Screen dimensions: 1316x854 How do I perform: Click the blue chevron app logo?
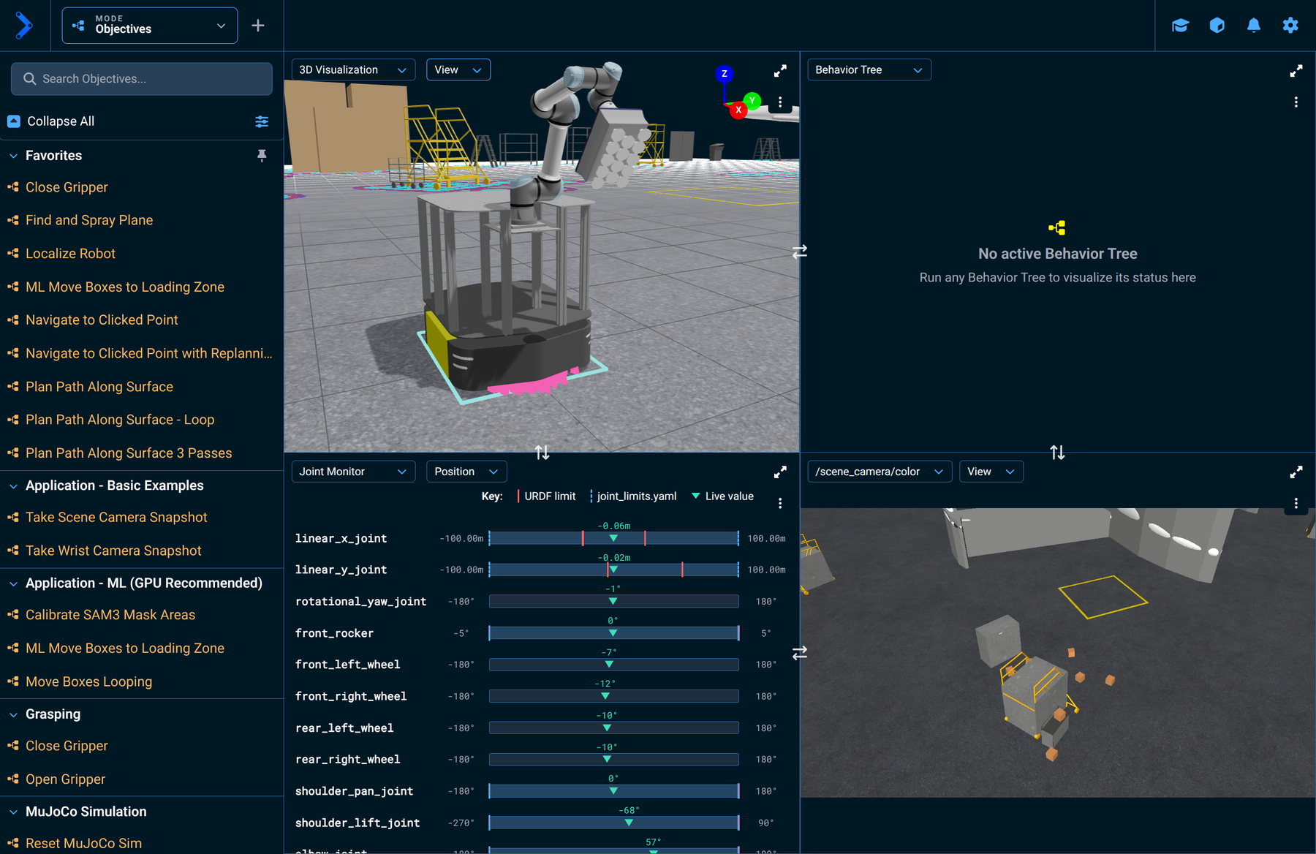[x=24, y=26]
